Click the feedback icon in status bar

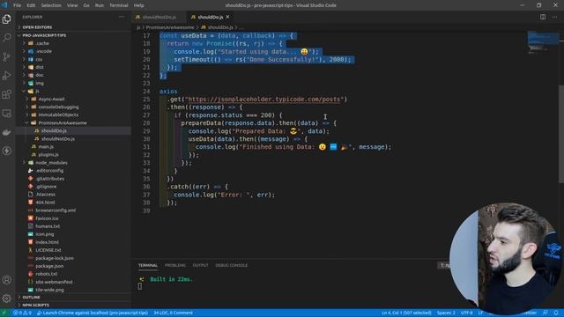pos(545,313)
